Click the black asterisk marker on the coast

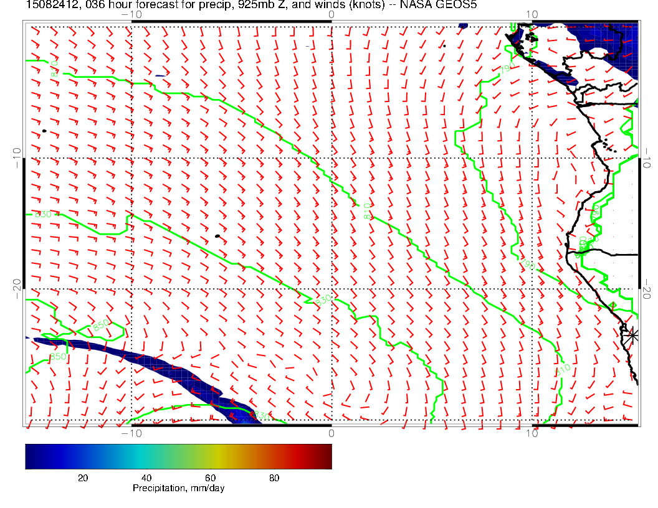632,335
